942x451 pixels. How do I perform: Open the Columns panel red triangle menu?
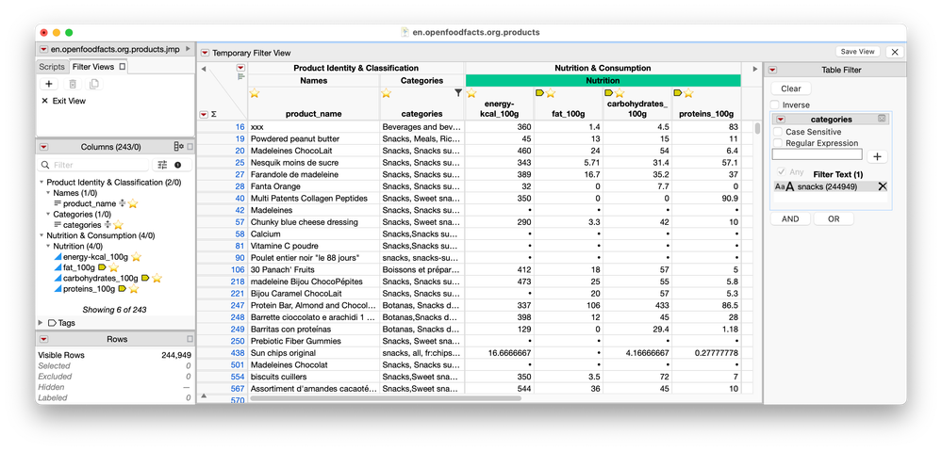[44, 146]
